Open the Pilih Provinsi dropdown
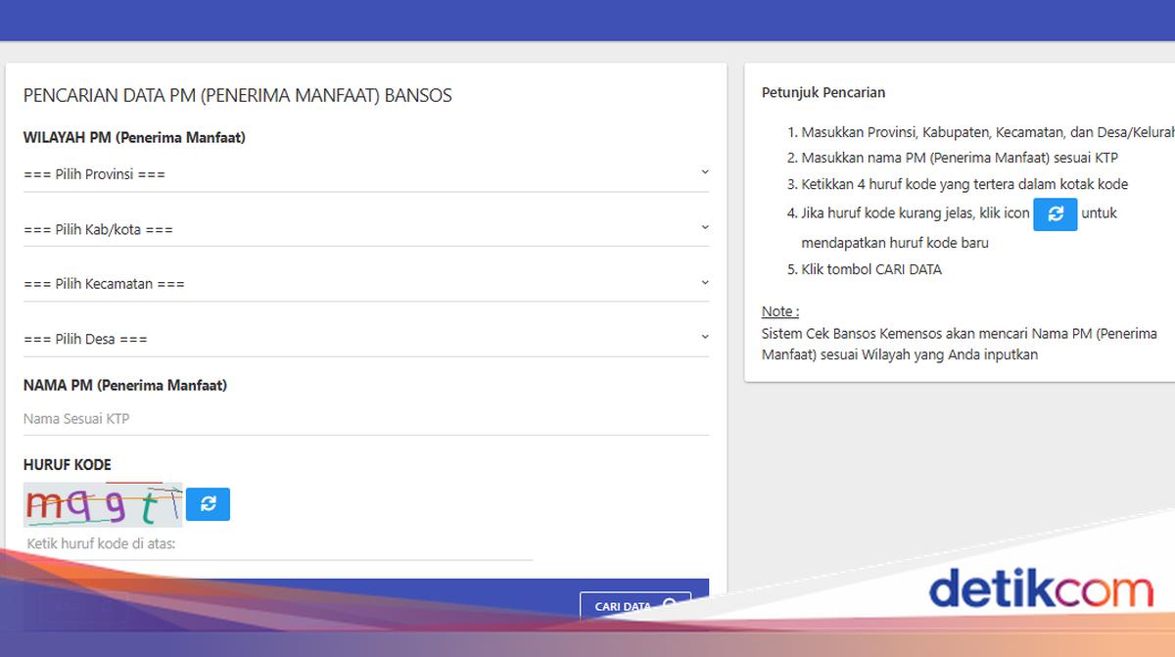 [367, 173]
